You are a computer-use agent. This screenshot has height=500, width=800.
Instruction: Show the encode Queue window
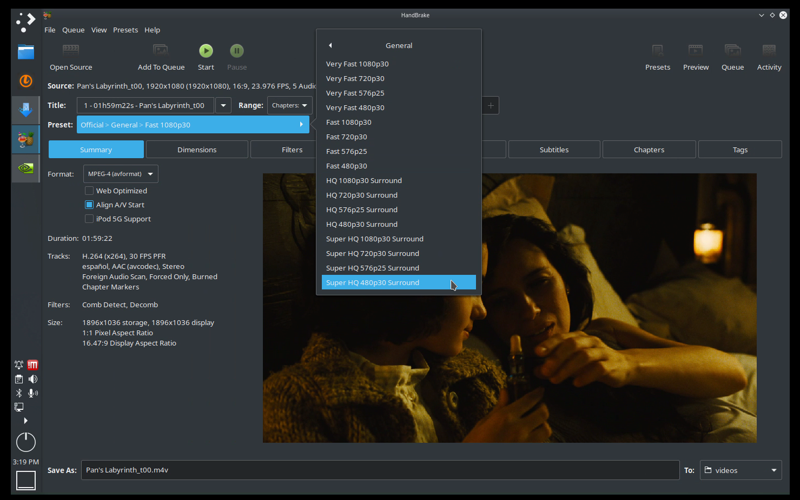coord(732,57)
